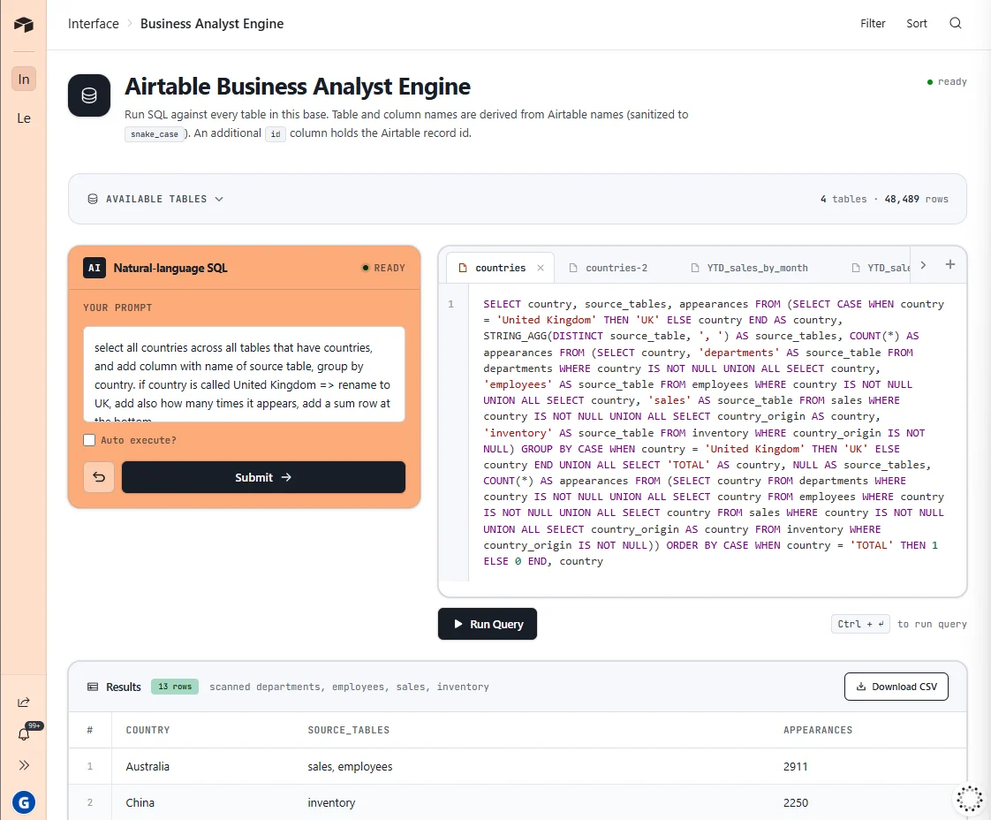Click the undo arrow button beside Submit
The height and width of the screenshot is (820, 991).
99,477
